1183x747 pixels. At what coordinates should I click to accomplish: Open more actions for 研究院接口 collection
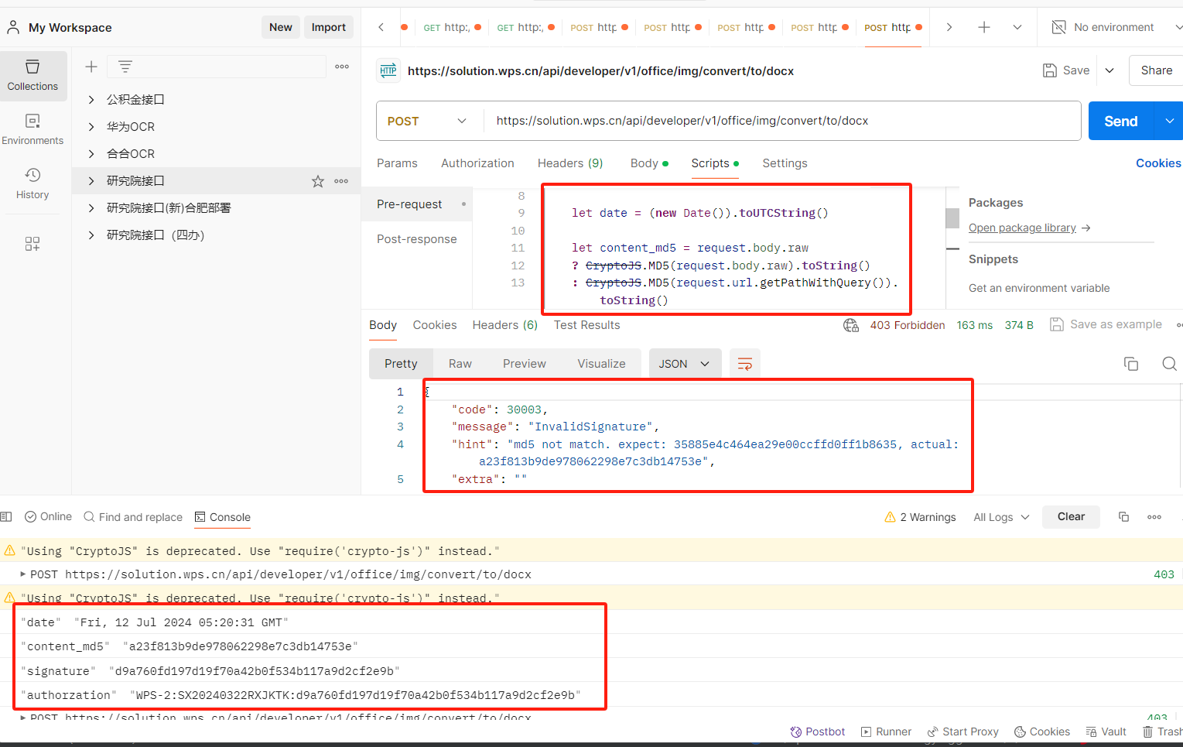point(341,181)
